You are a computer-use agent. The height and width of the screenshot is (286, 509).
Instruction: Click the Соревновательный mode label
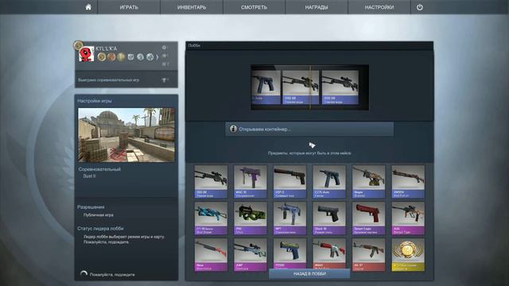(x=99, y=169)
